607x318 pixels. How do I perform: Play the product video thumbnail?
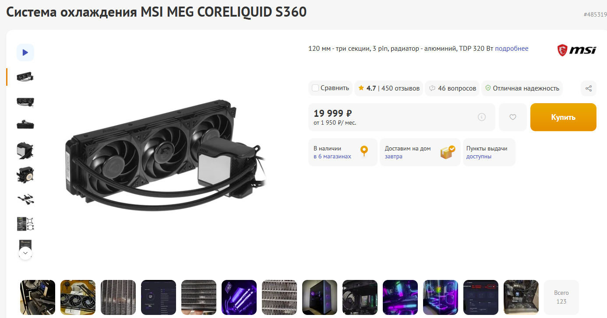(x=25, y=52)
